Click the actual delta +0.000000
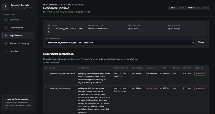The image size is (215, 114). pos(152,74)
